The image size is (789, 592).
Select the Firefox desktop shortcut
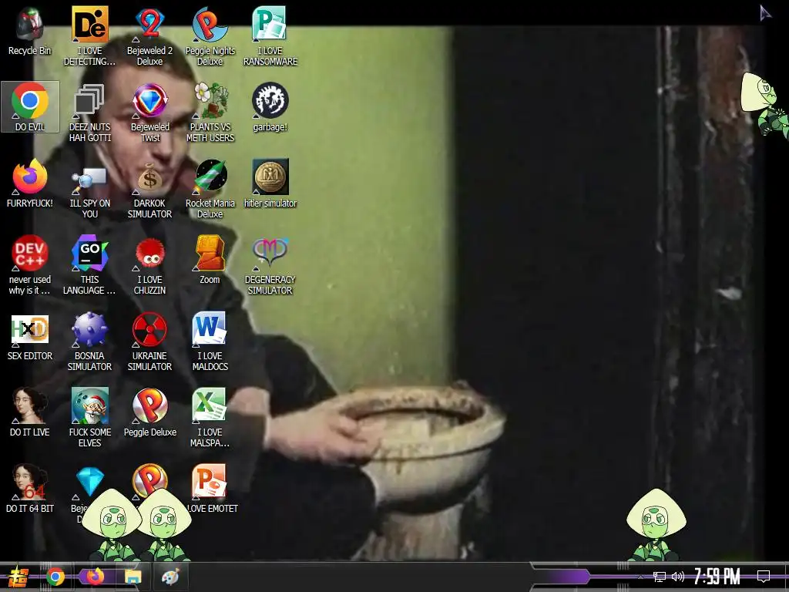coord(30,183)
